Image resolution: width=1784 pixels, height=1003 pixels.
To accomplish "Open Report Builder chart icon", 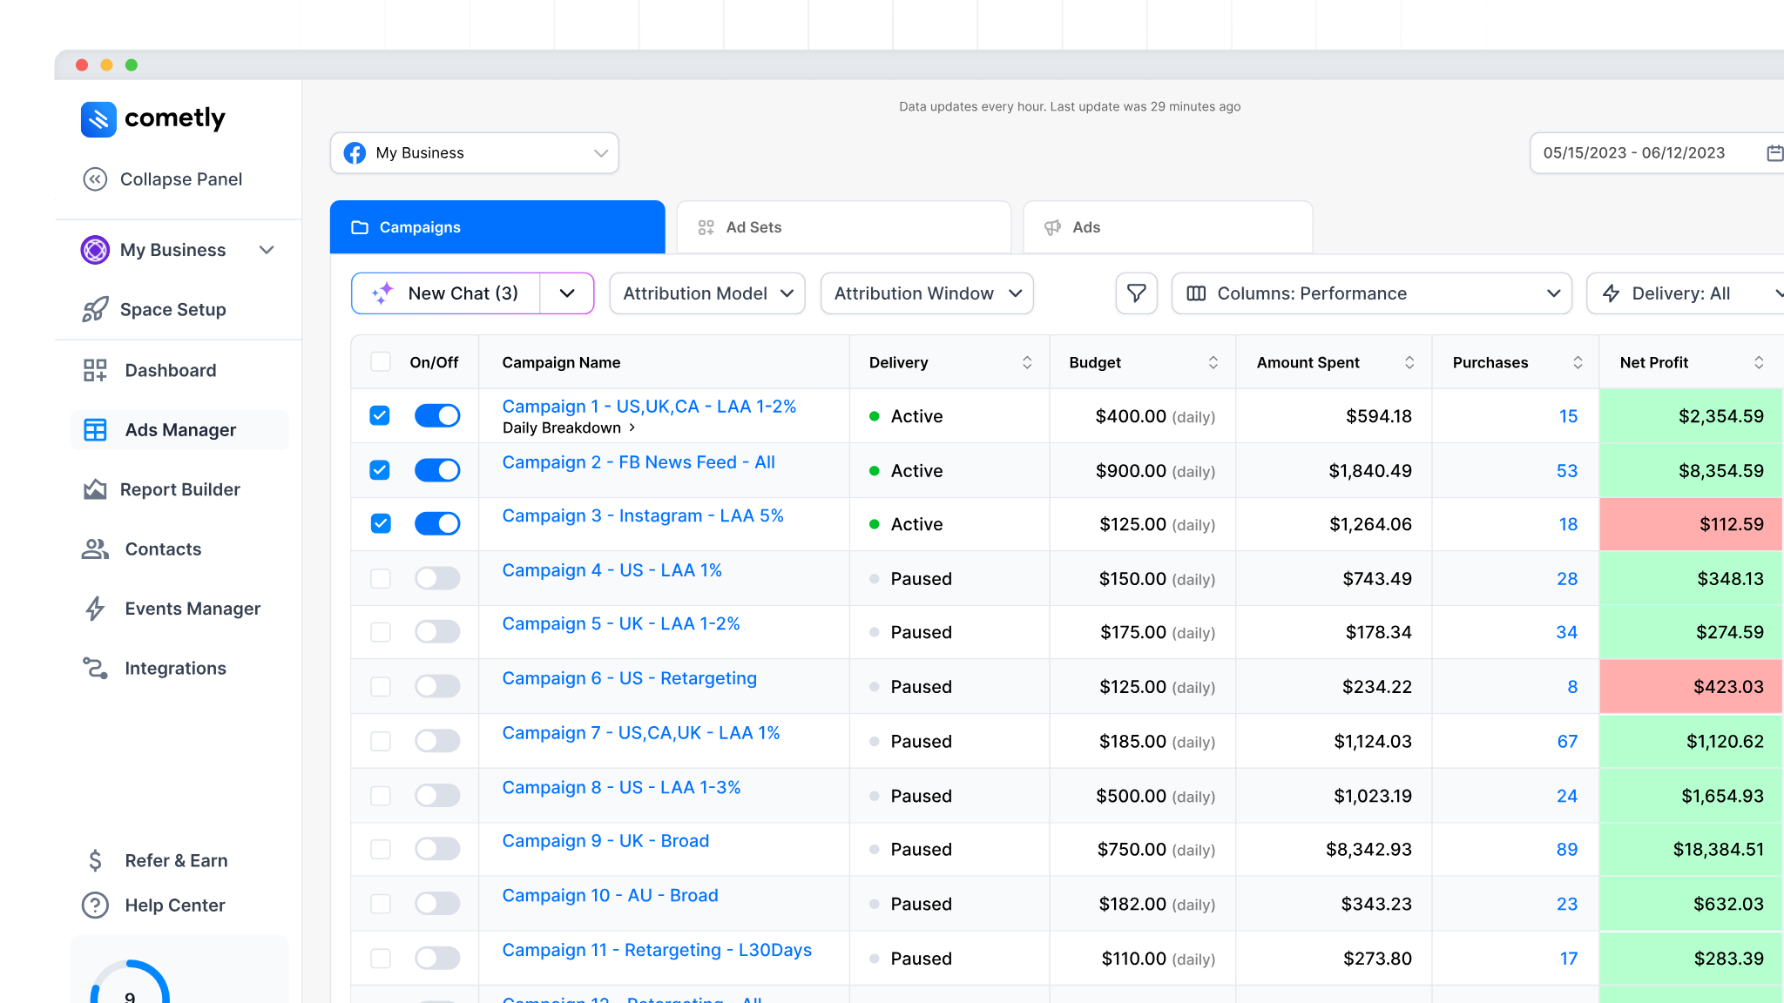I will click(x=95, y=489).
